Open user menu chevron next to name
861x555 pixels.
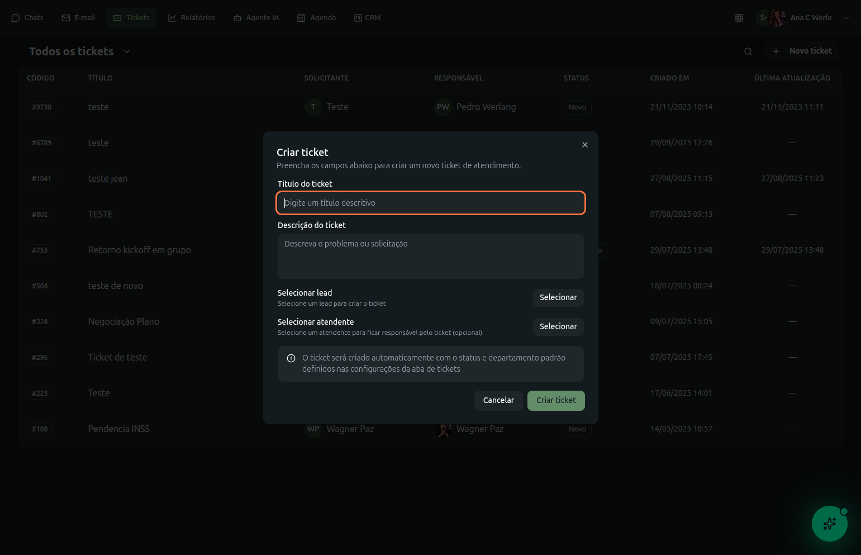point(846,18)
